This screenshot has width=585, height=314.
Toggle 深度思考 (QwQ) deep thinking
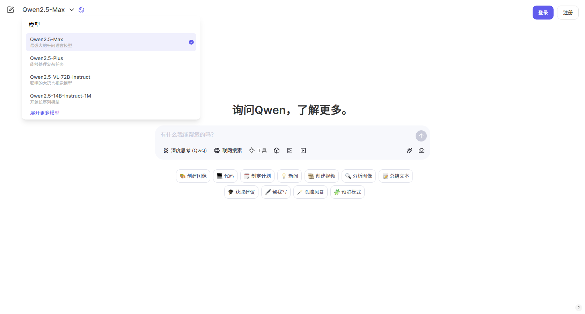point(185,151)
